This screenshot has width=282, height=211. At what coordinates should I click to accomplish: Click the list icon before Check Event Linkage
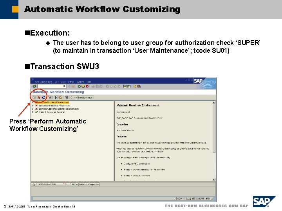tap(67, 97)
